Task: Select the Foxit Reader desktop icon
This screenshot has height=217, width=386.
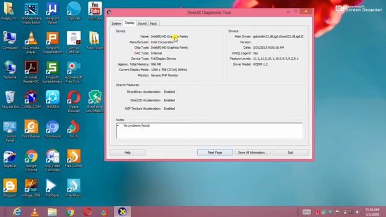Action: [x=31, y=129]
